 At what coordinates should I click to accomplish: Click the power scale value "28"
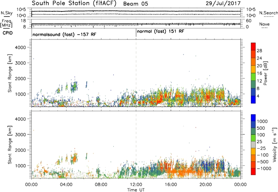[x=259, y=51]
